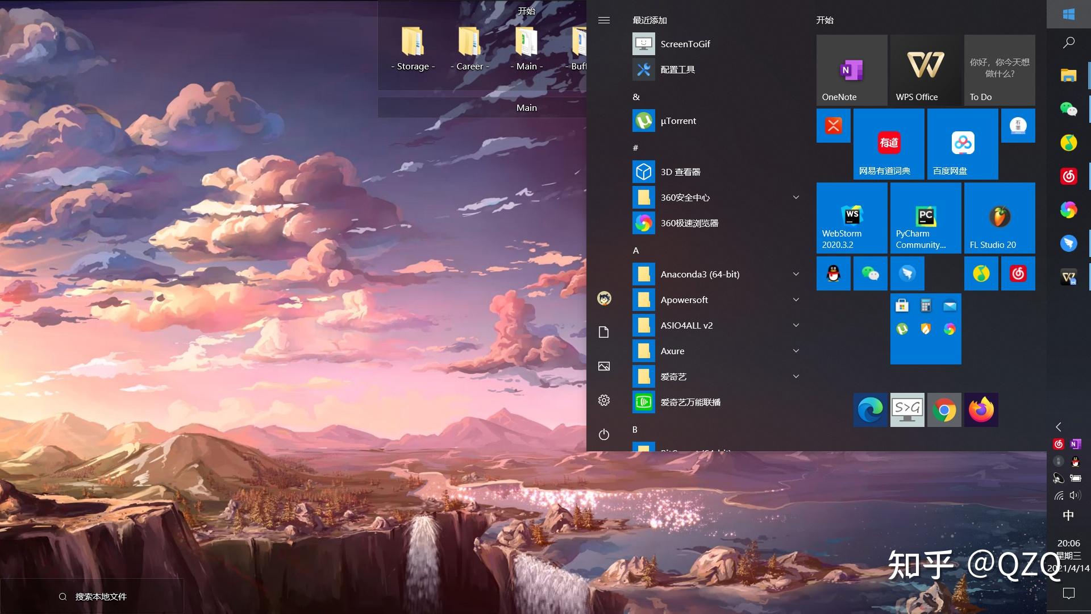The image size is (1091, 614).
Task: Open the FL Studio 20 tile
Action: click(999, 218)
